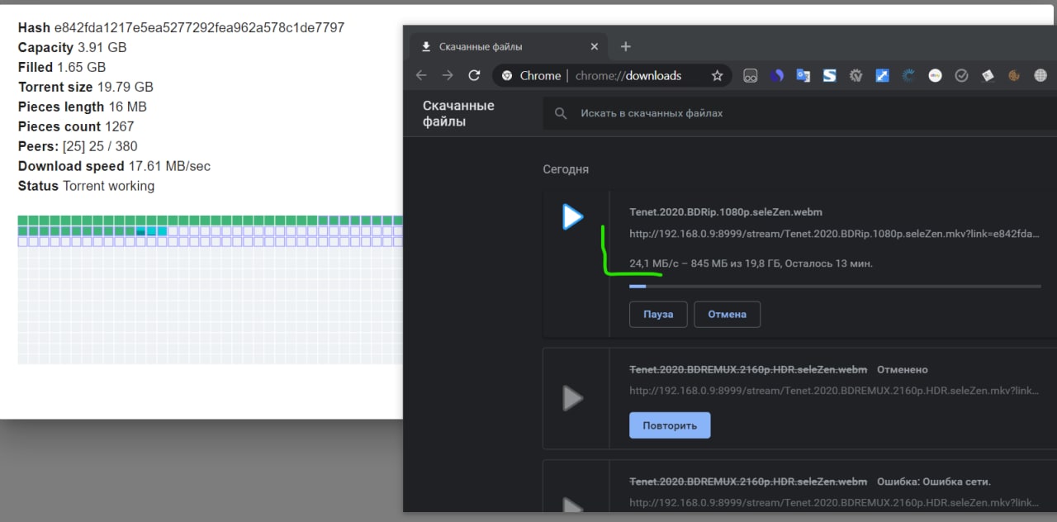Screen dimensions: 1057x522
Task: Click the Chrome site info icon in address bar
Action: (505, 75)
